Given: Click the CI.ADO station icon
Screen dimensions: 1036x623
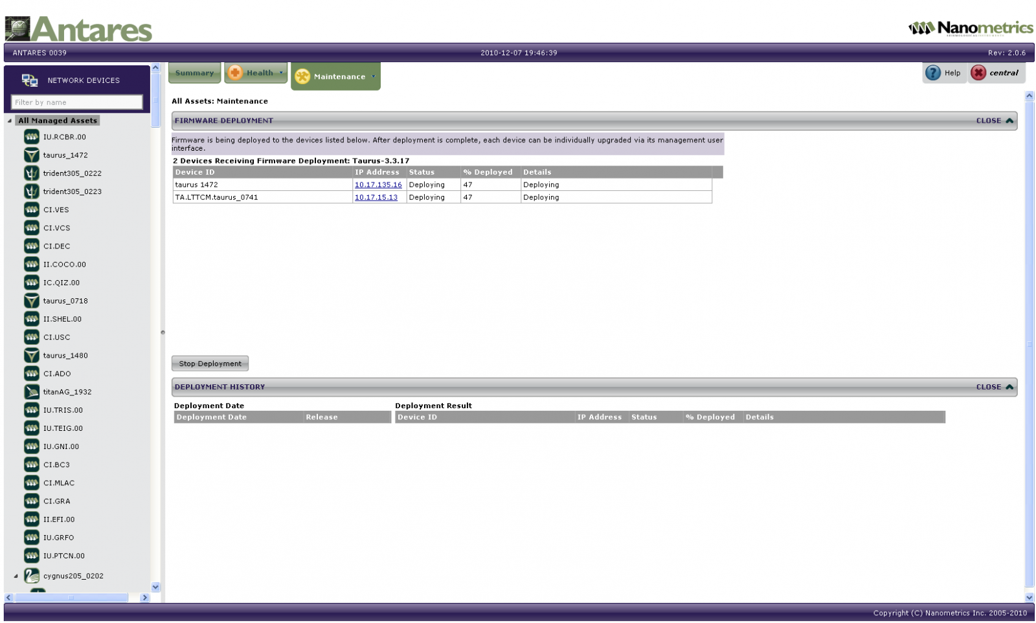Looking at the screenshot, I should pos(32,373).
